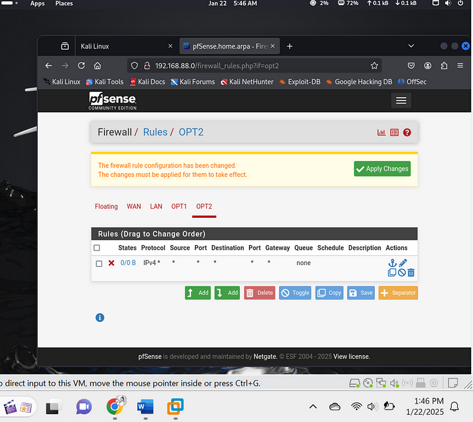Open the Firefox application menu
Image resolution: width=473 pixels, height=422 pixels.
pos(460,66)
